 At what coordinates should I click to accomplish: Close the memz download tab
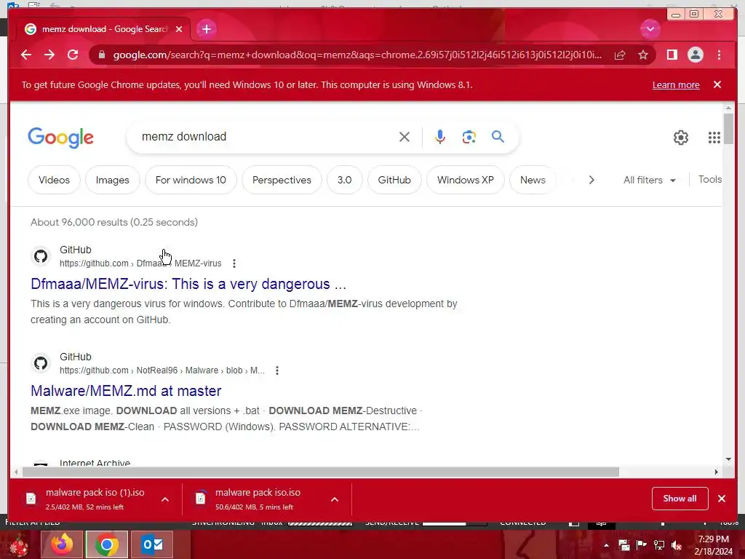tap(179, 29)
